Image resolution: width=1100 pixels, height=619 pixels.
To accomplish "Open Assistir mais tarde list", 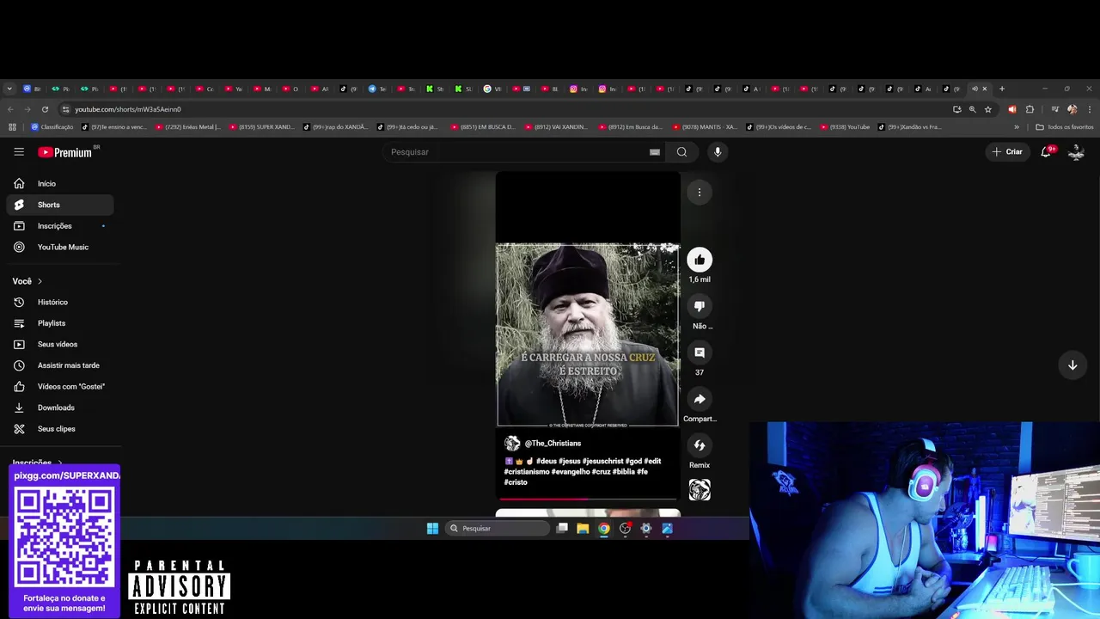I will tap(60, 365).
